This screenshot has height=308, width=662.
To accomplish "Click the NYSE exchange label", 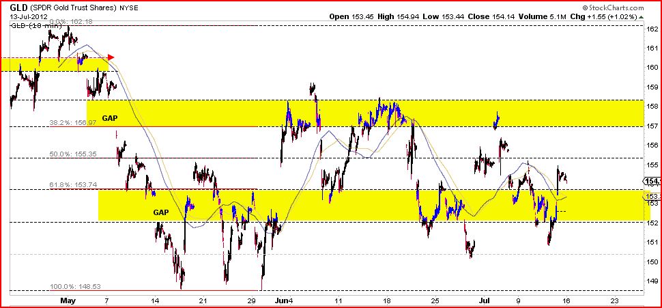I will [x=128, y=8].
